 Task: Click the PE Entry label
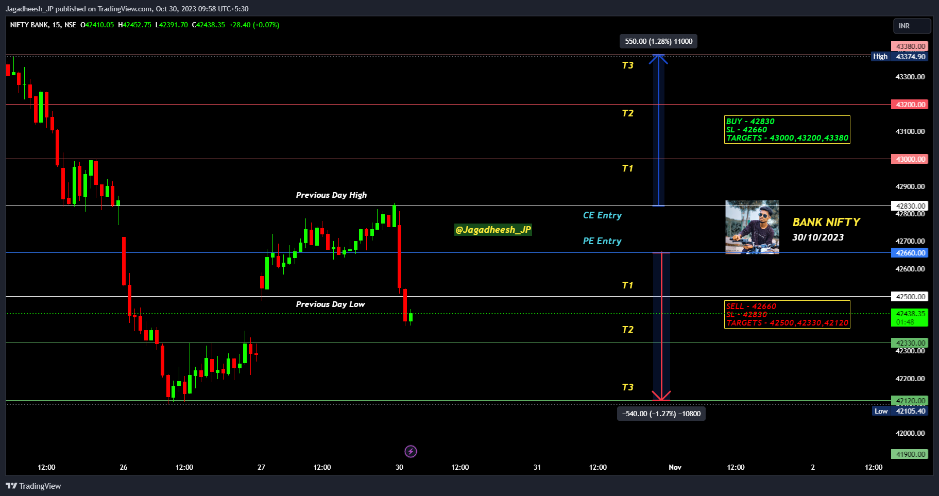(602, 241)
